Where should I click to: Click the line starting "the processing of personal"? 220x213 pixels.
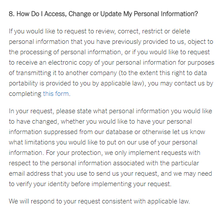[109, 52]
